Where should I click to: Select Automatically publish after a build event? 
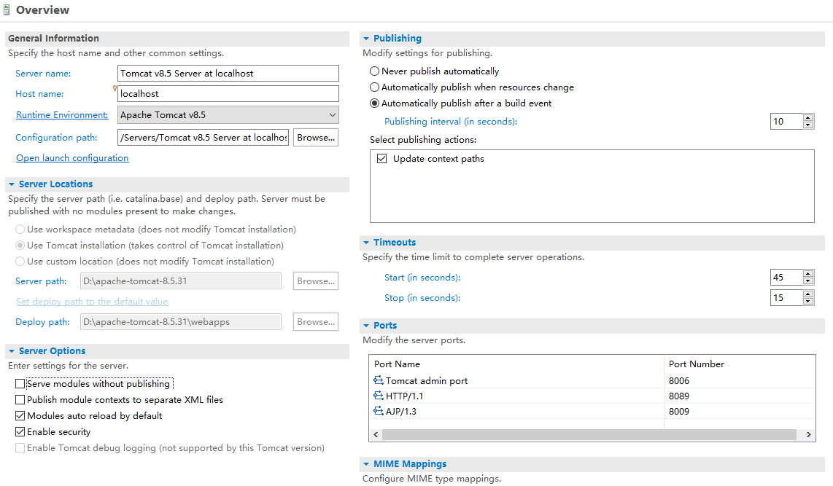[374, 103]
